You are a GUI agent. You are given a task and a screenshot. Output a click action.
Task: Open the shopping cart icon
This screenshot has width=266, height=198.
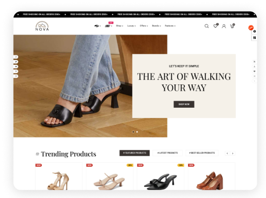[x=232, y=26]
